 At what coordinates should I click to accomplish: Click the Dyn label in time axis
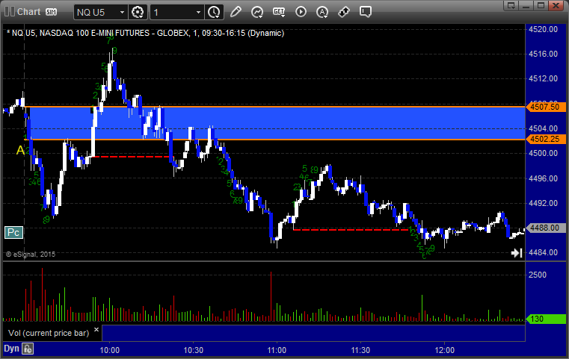coord(11,349)
